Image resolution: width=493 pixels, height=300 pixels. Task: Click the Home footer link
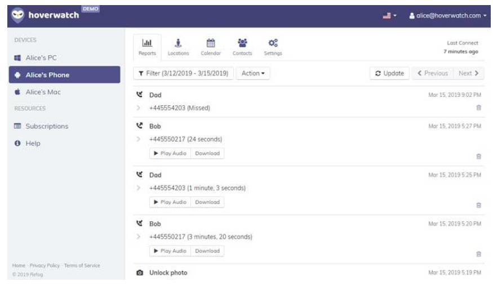19,266
